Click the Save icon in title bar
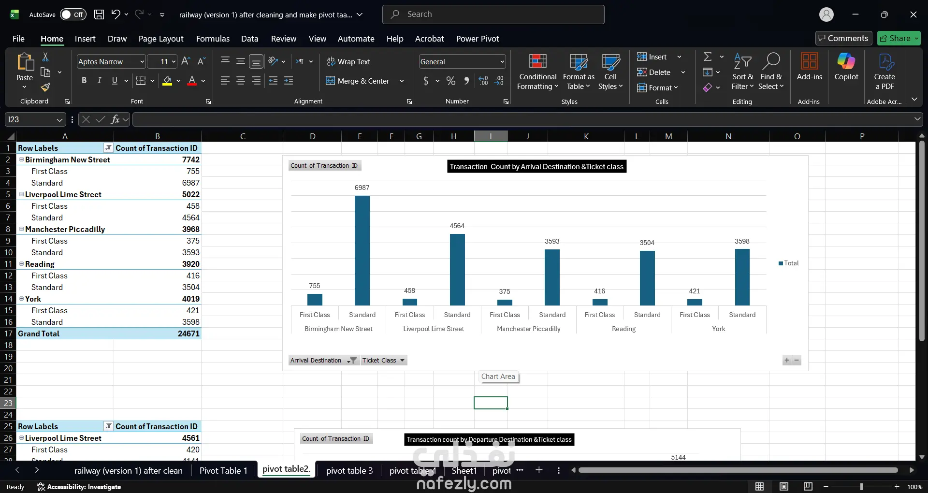Screen dimensions: 928x493 pos(99,14)
